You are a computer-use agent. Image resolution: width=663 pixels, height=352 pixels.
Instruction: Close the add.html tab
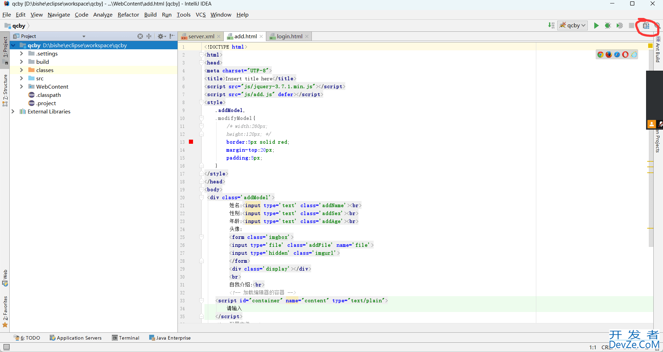point(261,37)
